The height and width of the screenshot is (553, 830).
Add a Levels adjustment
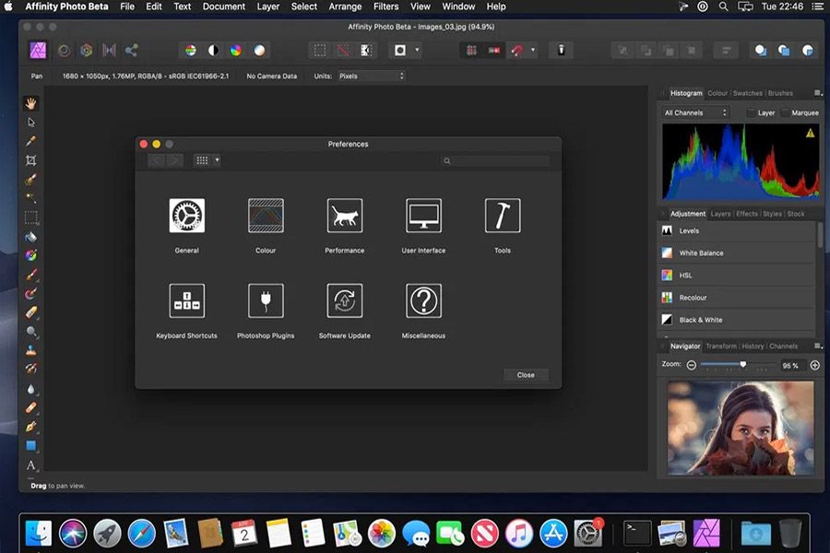(x=737, y=230)
